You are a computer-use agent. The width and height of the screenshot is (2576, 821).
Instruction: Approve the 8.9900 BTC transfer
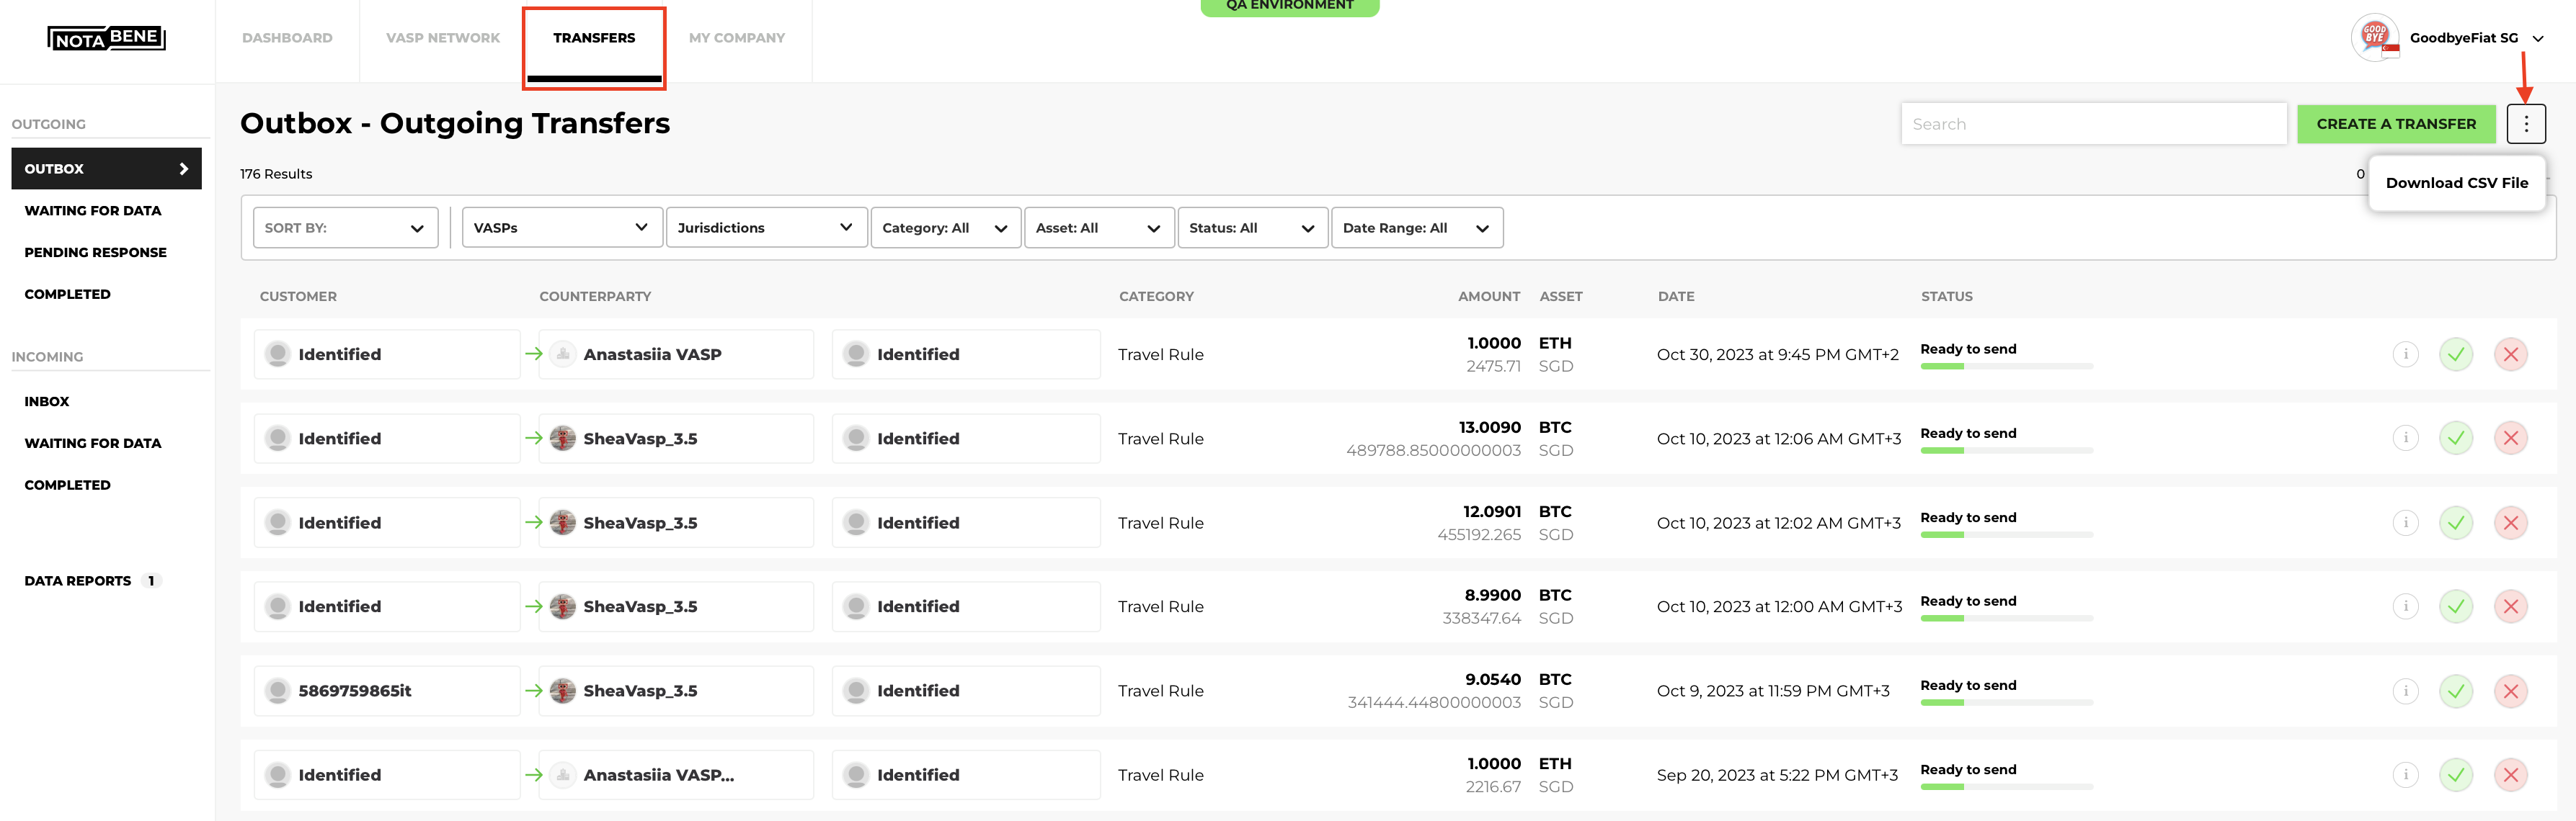click(x=2455, y=606)
